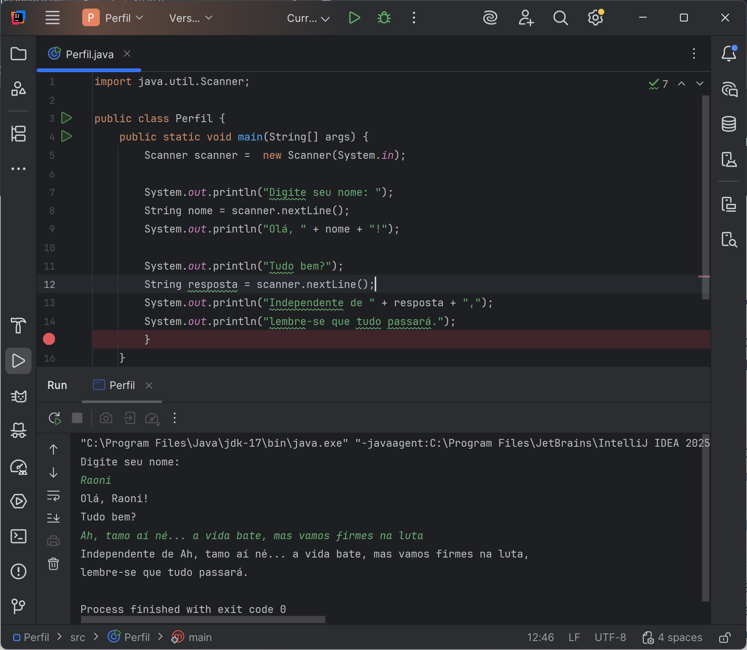Open the Current File run configuration dropdown
The height and width of the screenshot is (650, 747).
308,18
